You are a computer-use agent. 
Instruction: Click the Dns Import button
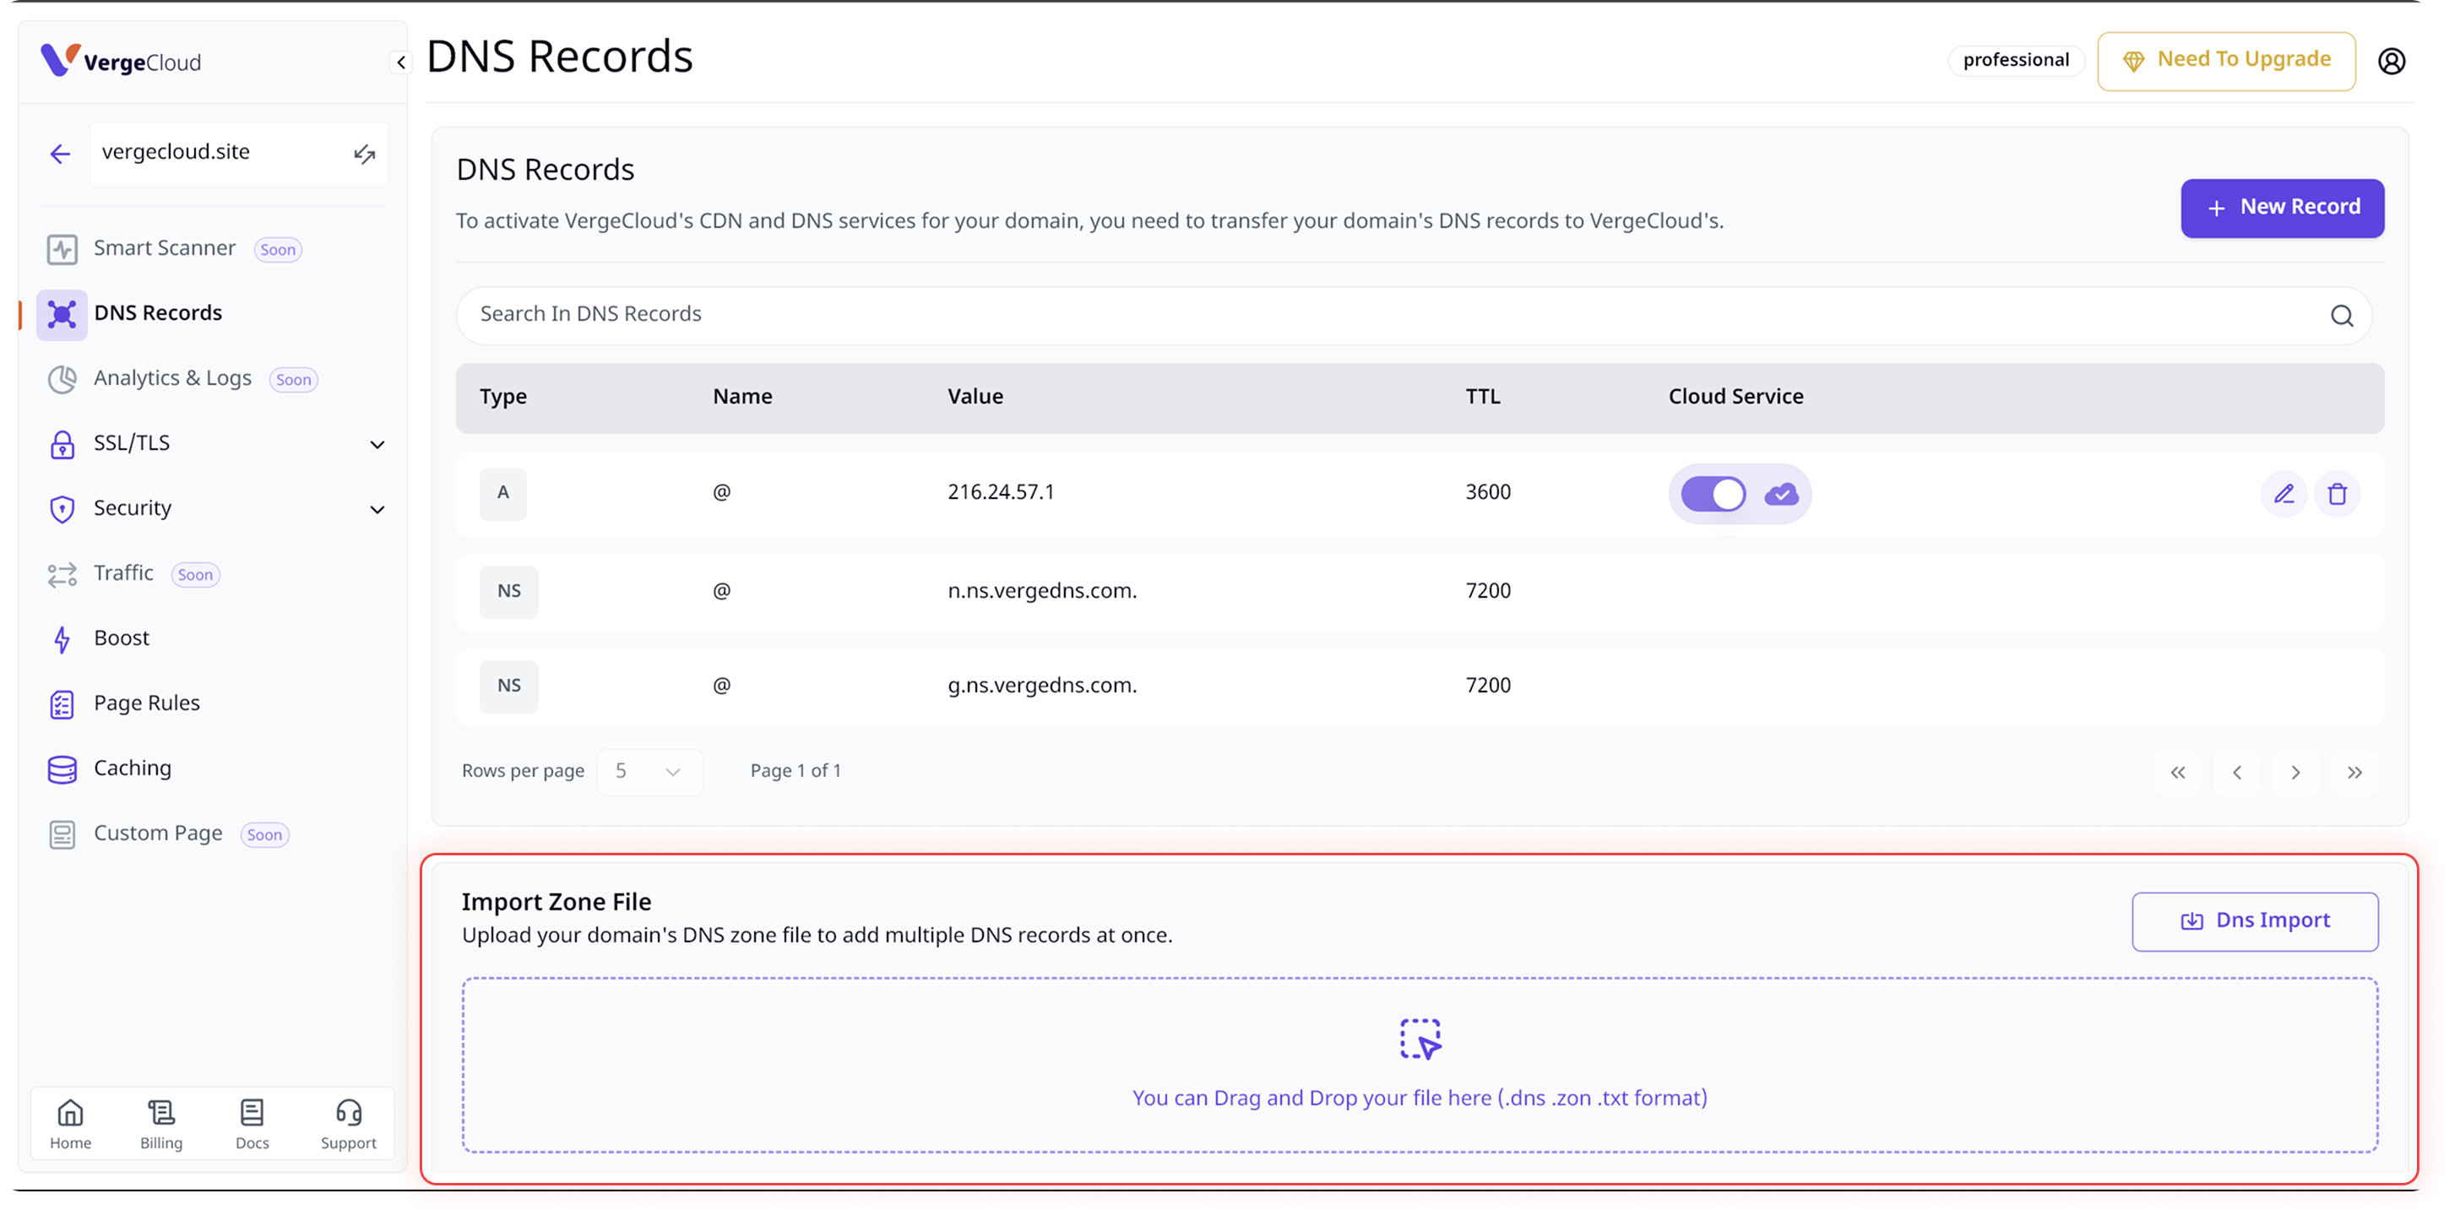click(2254, 920)
